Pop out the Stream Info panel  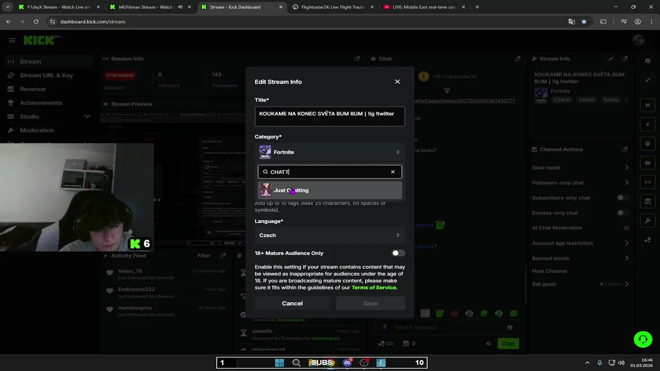625,59
